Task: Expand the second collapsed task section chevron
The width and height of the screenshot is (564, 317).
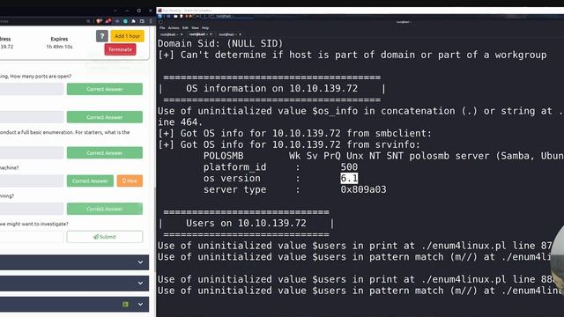Action: tap(141, 284)
